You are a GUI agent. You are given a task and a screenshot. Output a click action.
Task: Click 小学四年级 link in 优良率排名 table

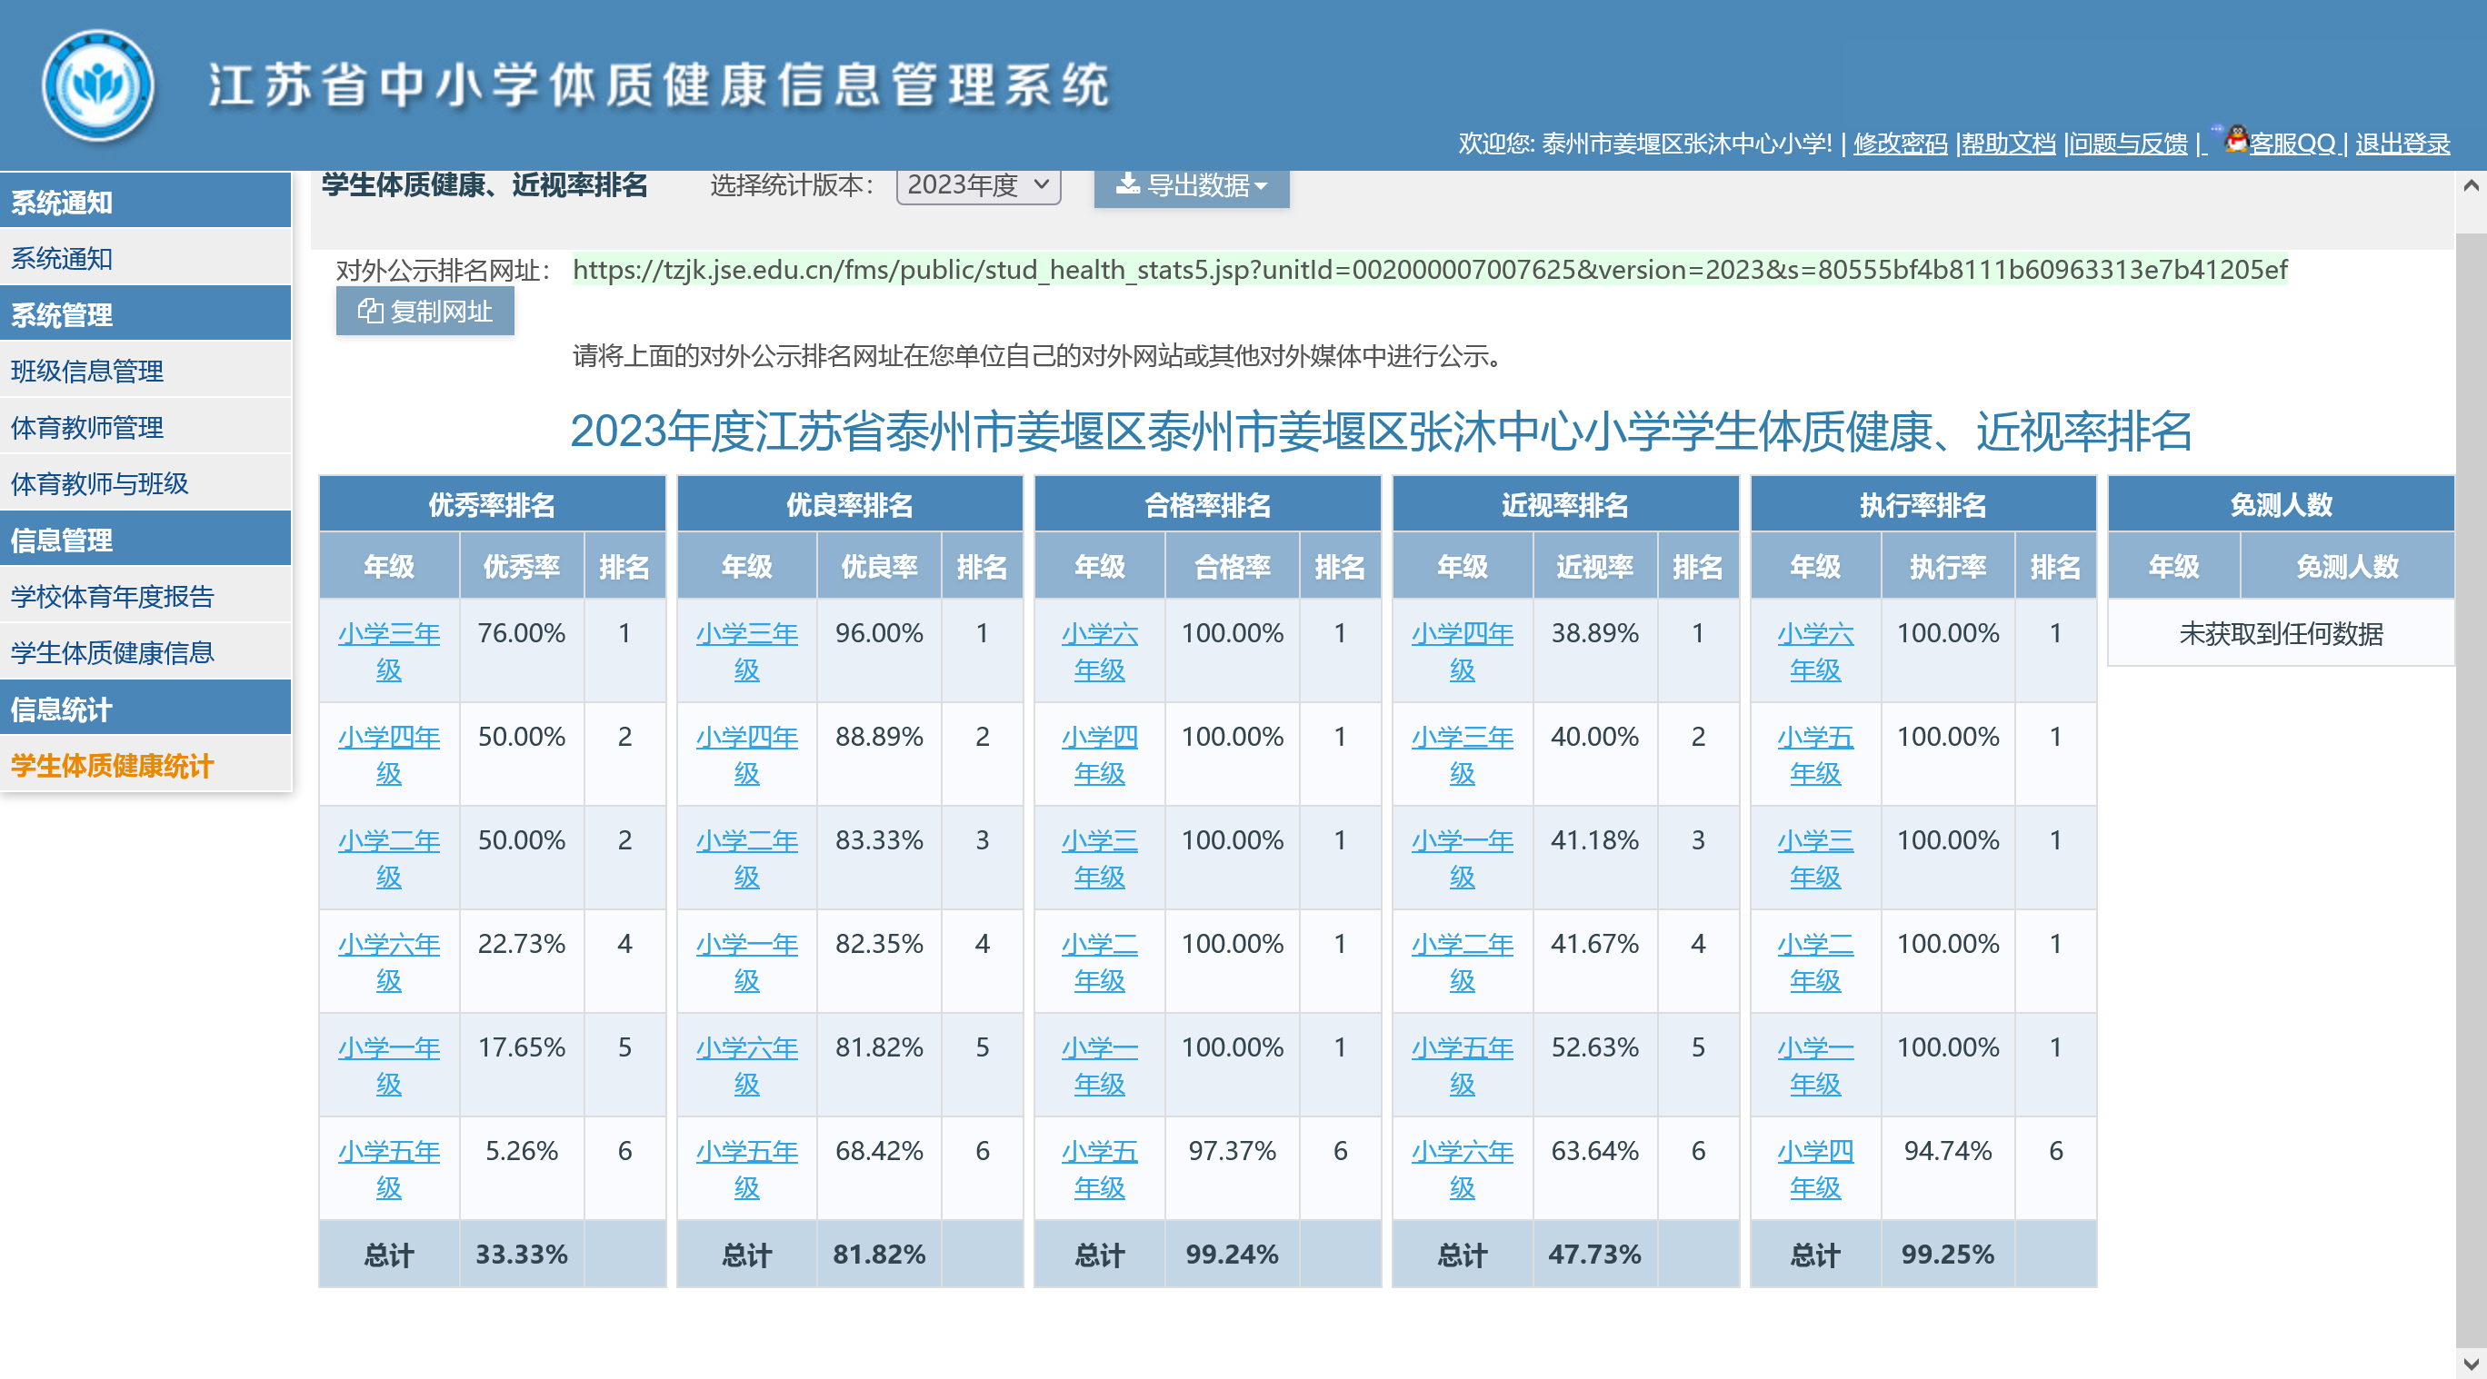point(746,755)
